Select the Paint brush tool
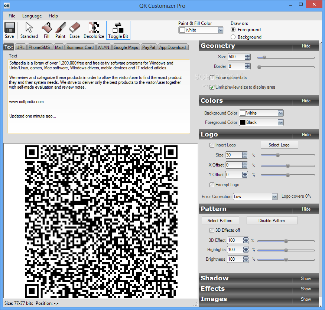The height and width of the screenshot is (310, 325). [60, 30]
